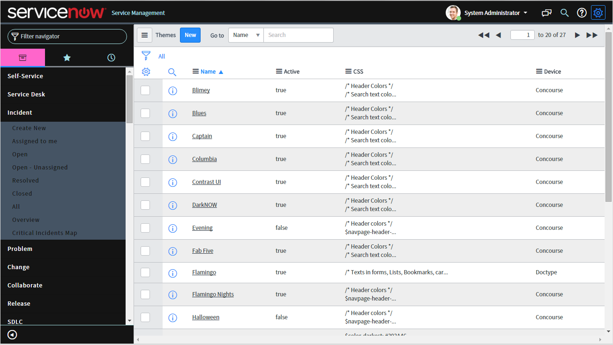Open global search magnifier in header

[x=565, y=13]
